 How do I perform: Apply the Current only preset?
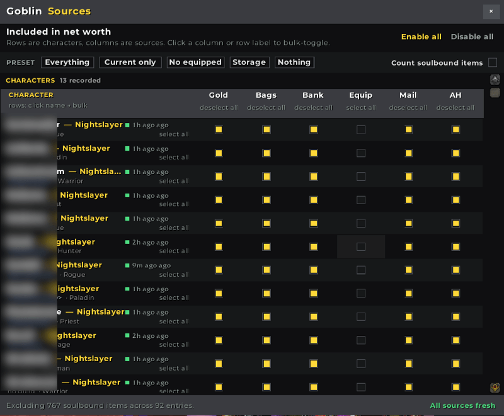click(130, 62)
